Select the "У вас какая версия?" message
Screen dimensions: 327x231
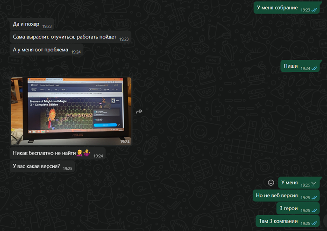click(x=36, y=167)
